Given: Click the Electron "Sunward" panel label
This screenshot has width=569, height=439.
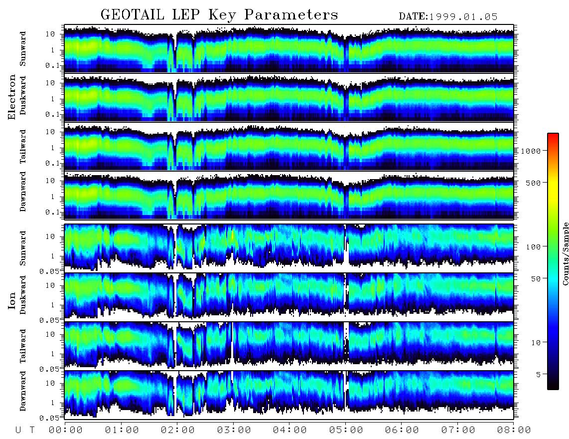Looking at the screenshot, I should tap(23, 48).
